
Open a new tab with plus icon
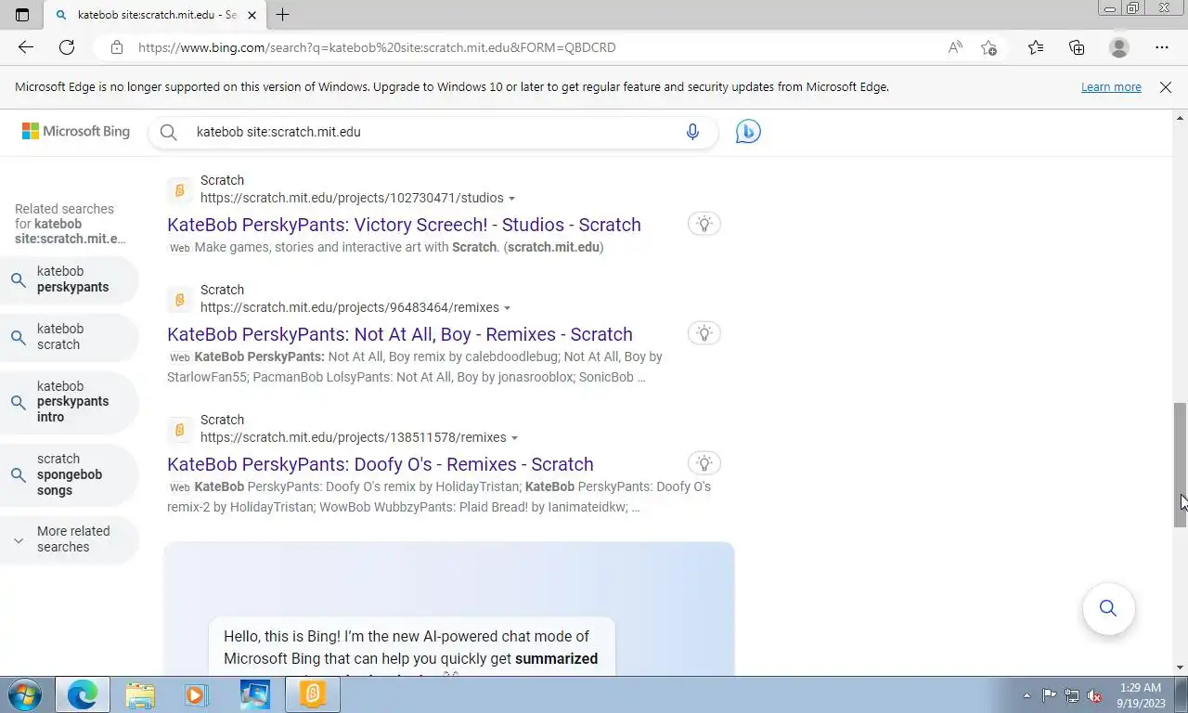pyautogui.click(x=282, y=15)
